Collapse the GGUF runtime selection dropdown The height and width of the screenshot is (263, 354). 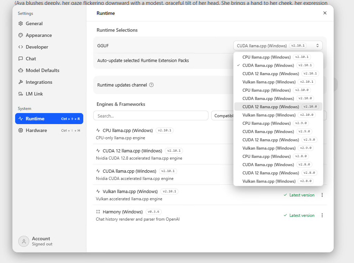pos(278,46)
